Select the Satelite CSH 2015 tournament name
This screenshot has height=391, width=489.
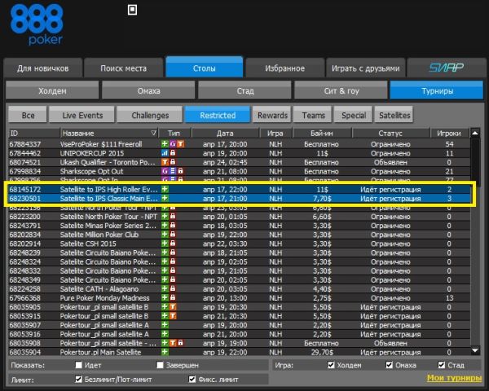click(88, 244)
